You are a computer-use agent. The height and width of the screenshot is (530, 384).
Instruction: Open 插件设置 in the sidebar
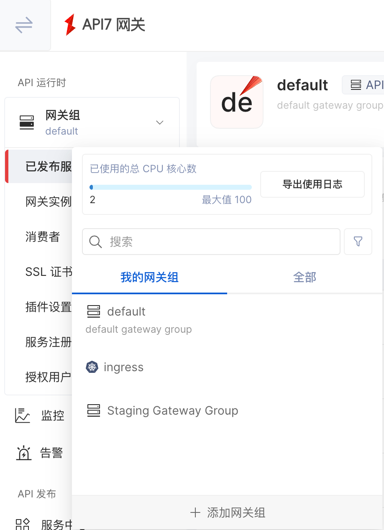coord(49,307)
